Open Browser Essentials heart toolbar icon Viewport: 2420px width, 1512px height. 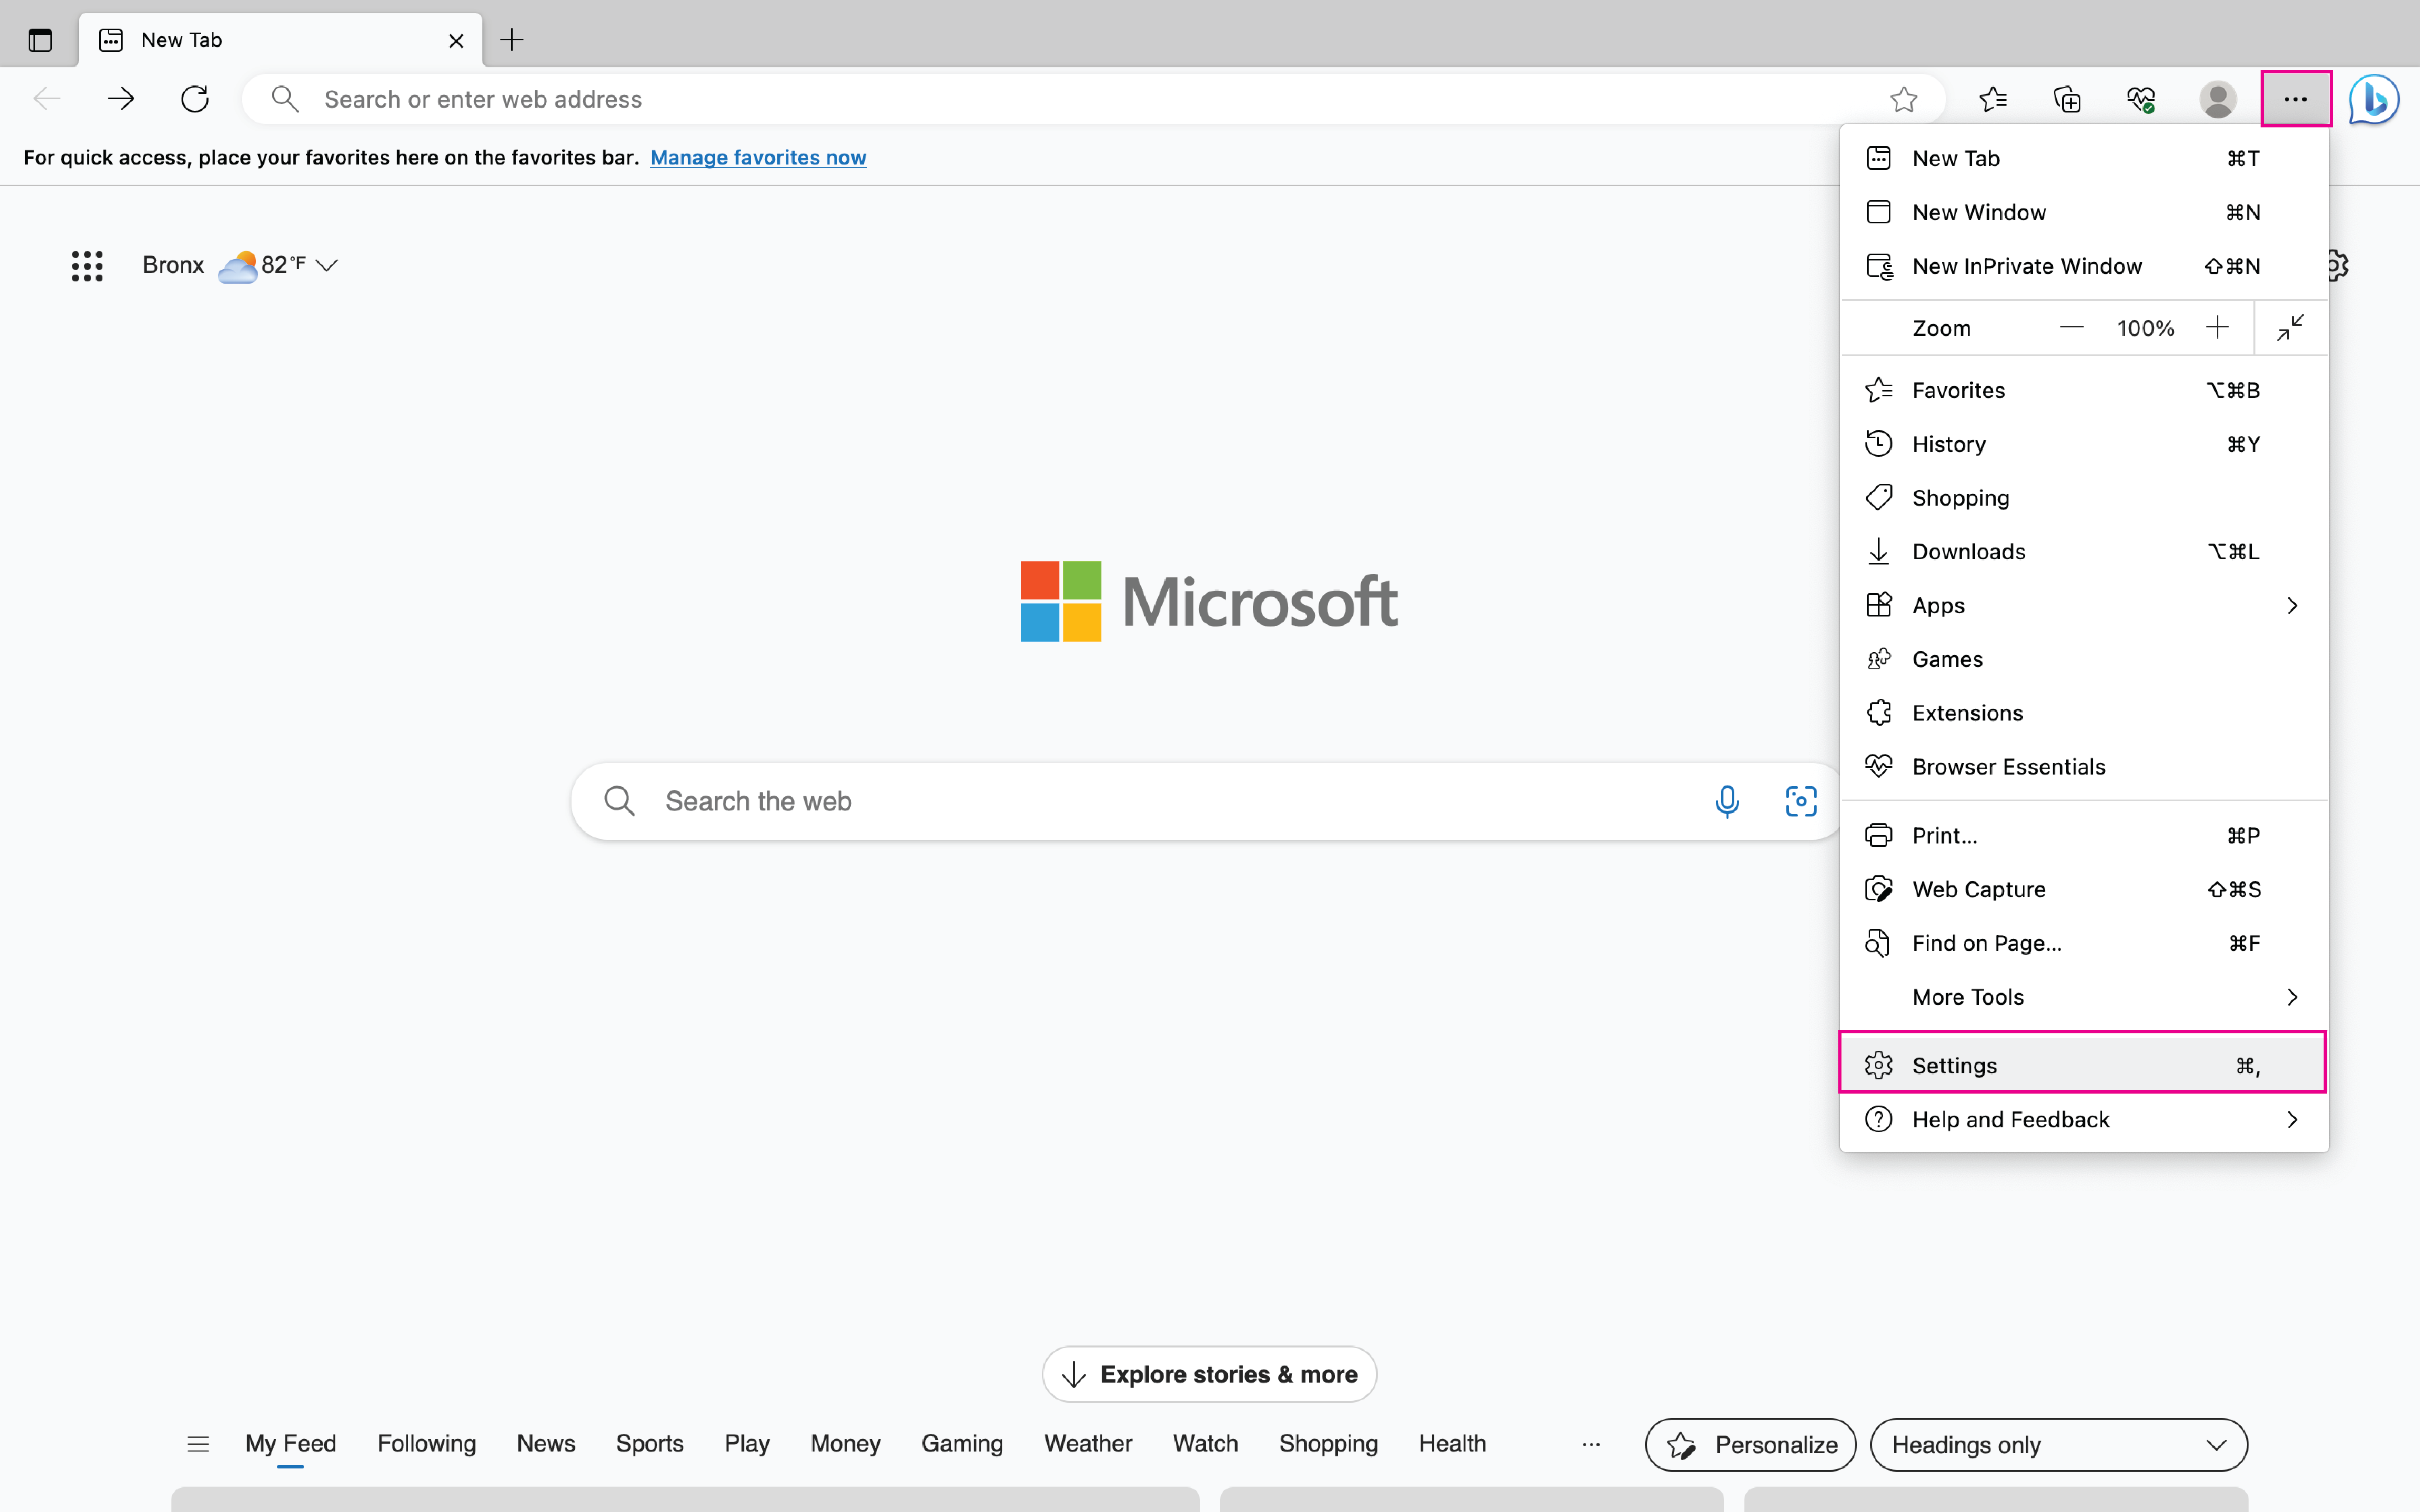coord(2141,99)
